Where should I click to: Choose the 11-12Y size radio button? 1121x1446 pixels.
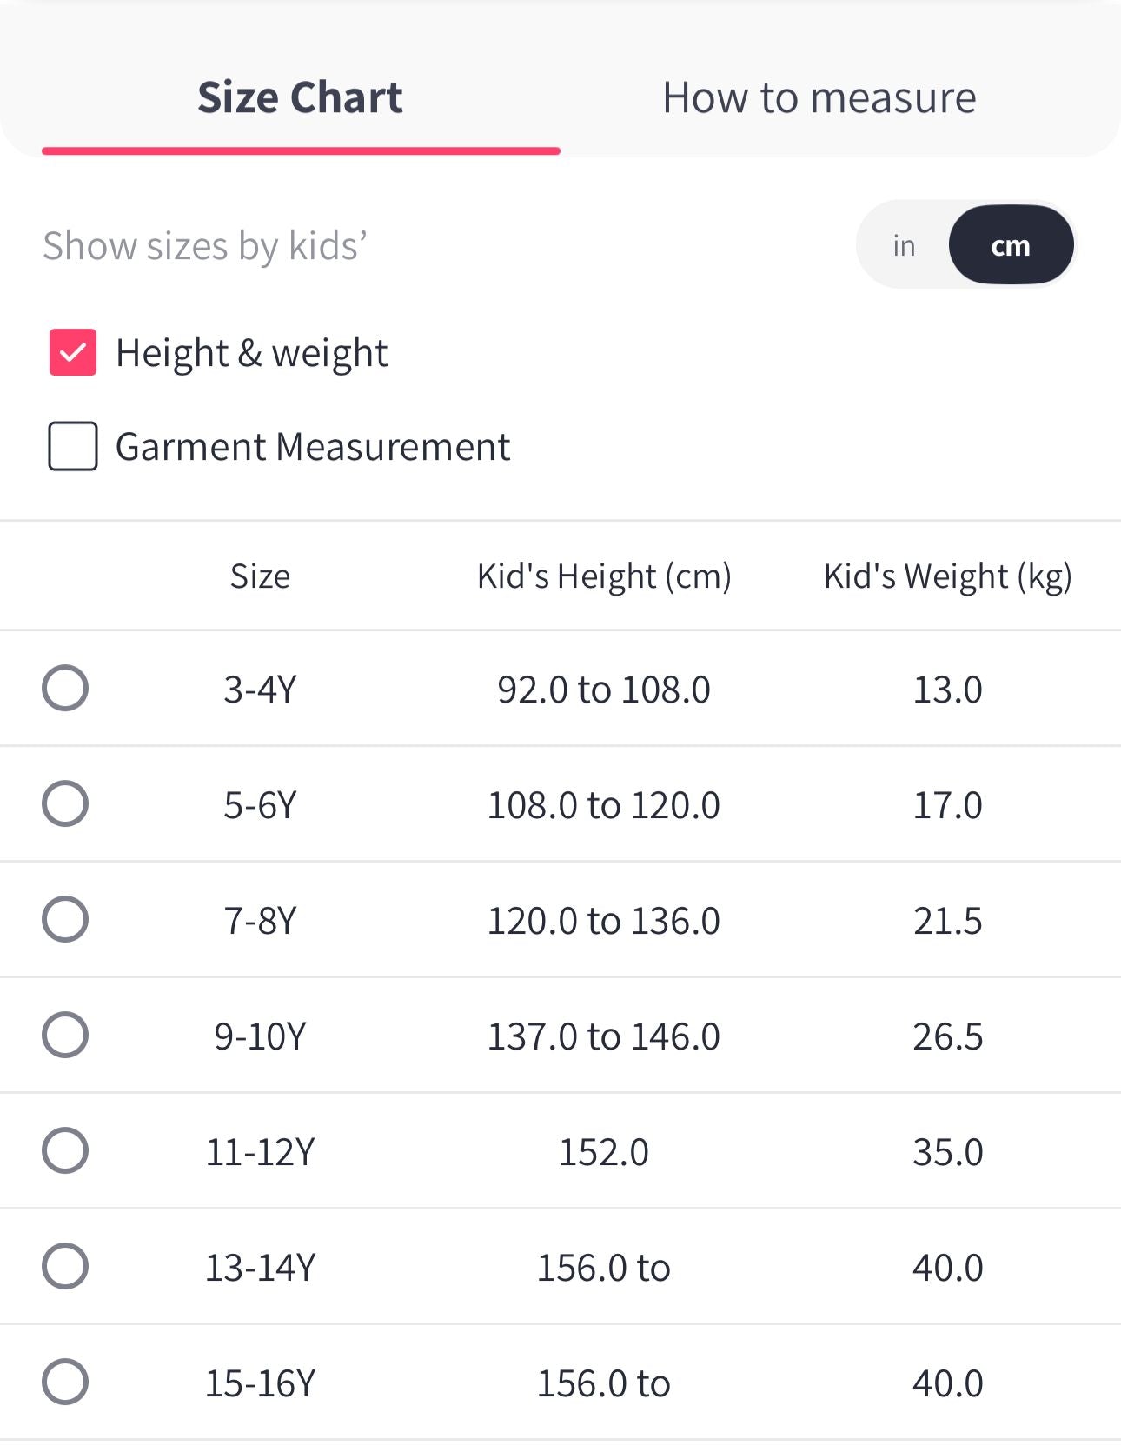point(65,1150)
